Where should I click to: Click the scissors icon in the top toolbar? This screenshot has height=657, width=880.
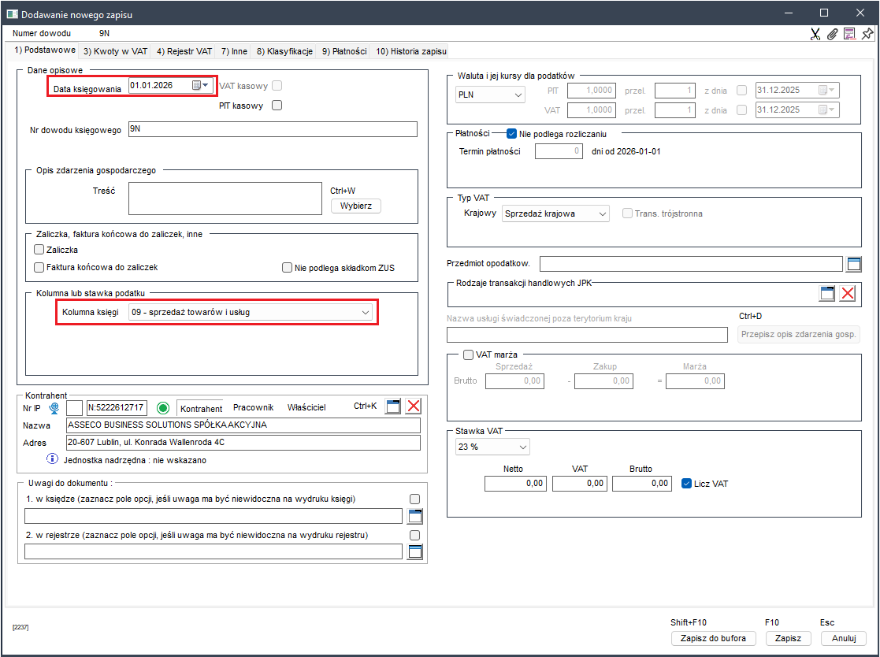pyautogui.click(x=815, y=34)
